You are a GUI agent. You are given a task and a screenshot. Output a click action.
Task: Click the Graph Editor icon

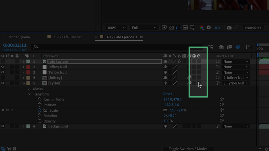(x=249, y=47)
